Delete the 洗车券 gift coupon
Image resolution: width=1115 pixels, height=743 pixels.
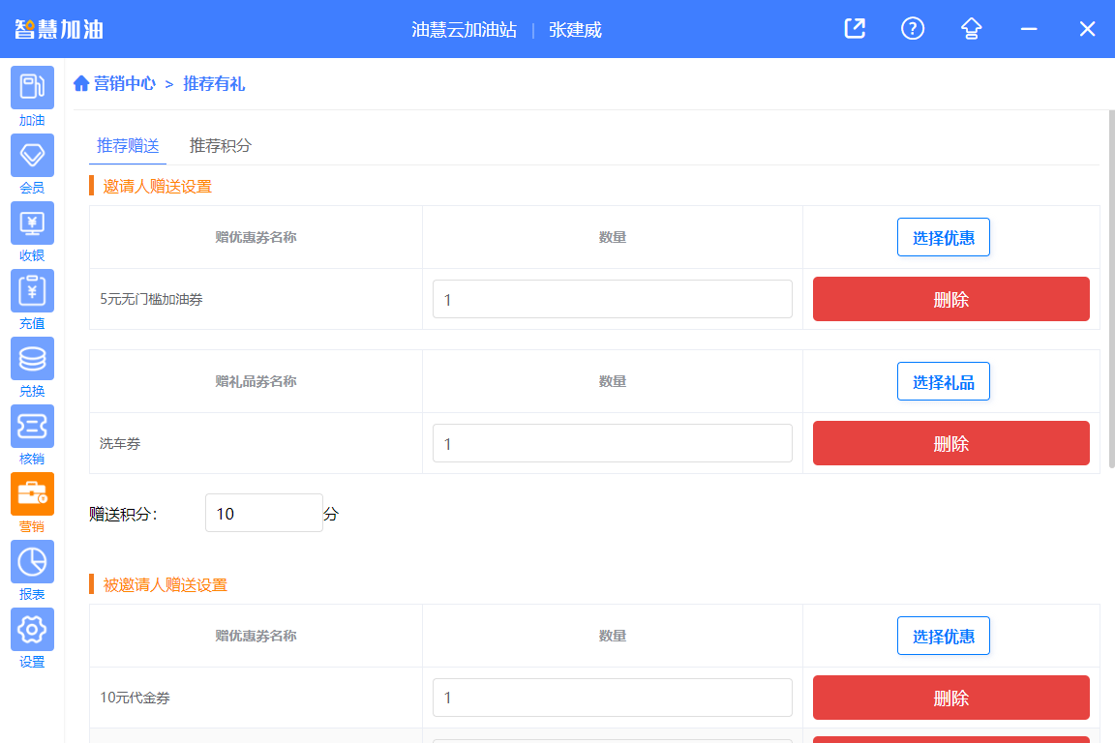[950, 443]
